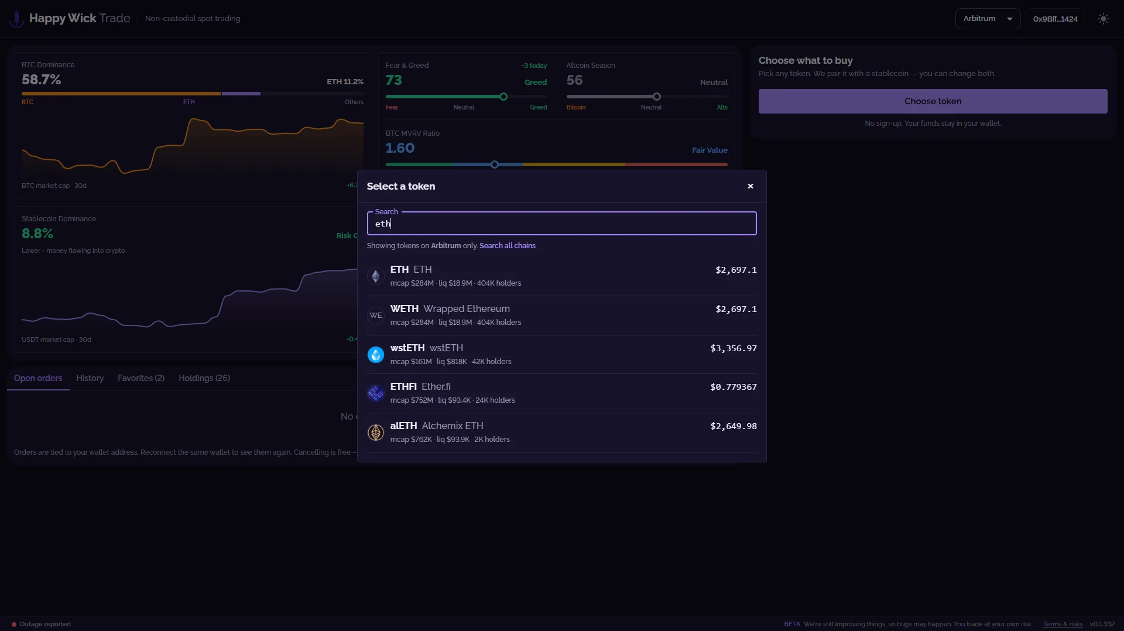
Task: Switch to the History tab
Action: click(90, 378)
